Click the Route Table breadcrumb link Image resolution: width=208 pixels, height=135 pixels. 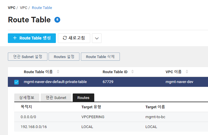pyautogui.click(x=42, y=8)
